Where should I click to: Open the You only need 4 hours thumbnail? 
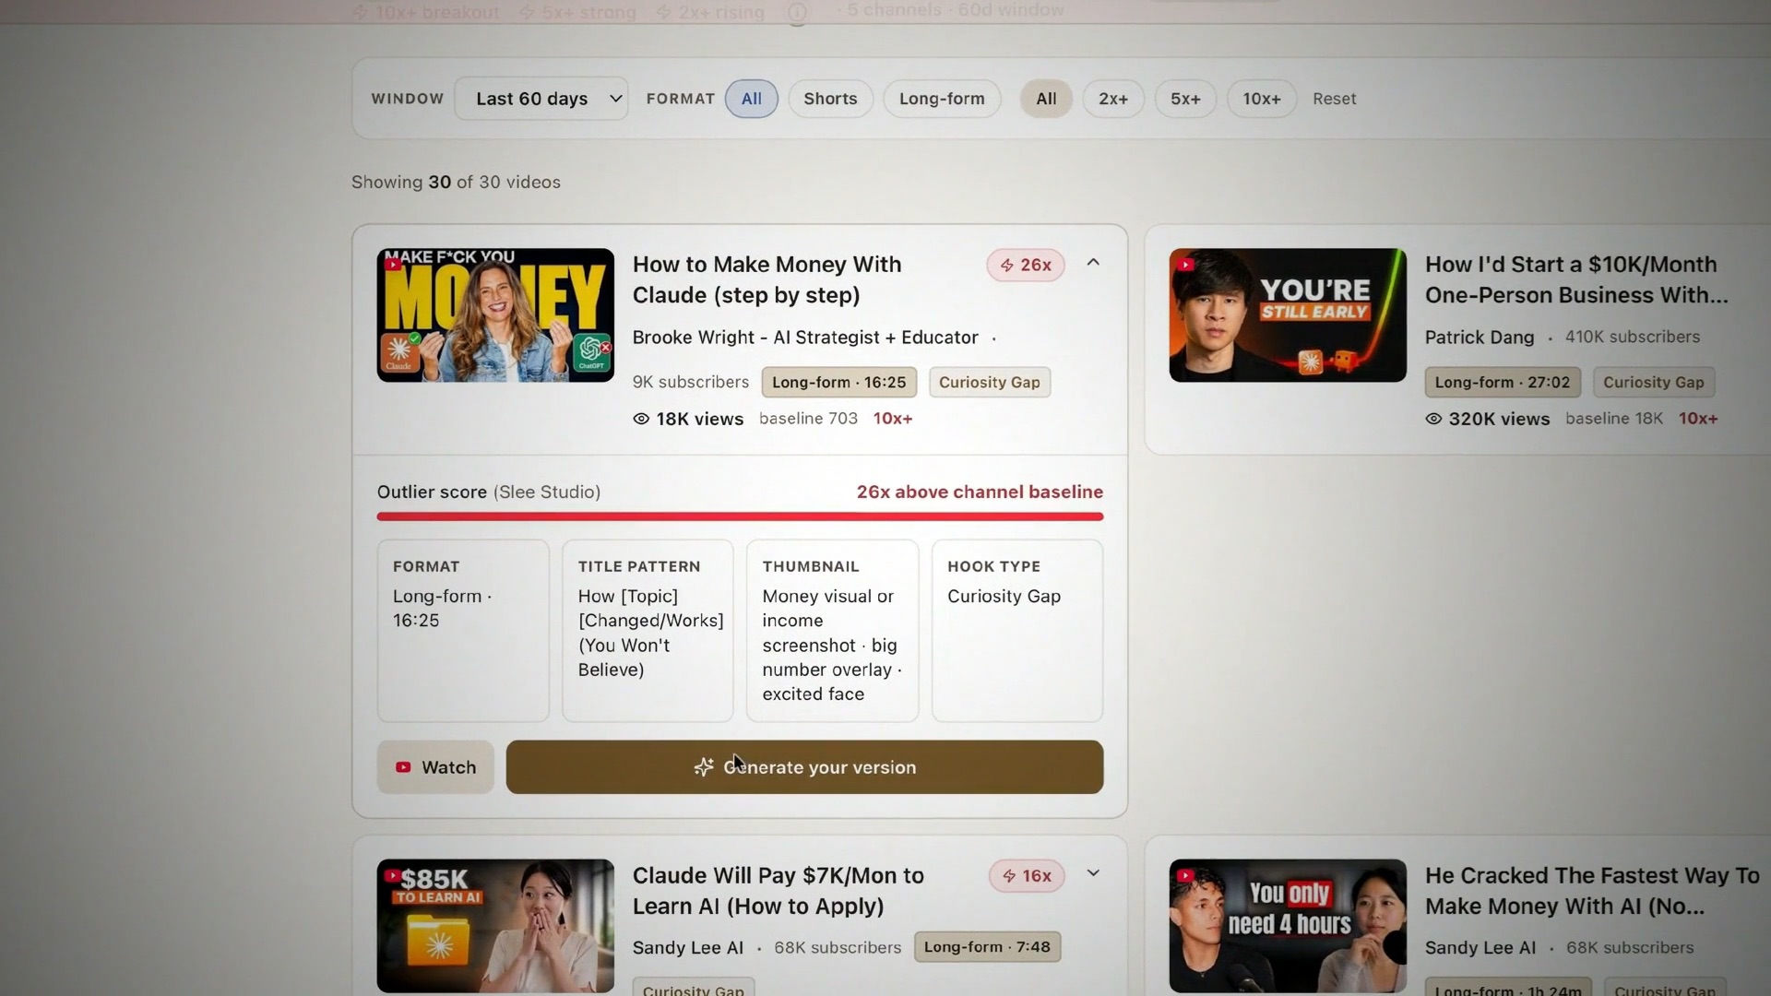[x=1288, y=926]
